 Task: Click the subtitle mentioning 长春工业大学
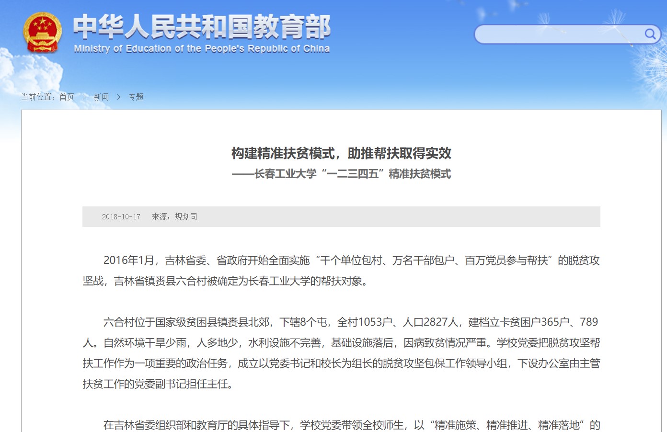(x=341, y=174)
